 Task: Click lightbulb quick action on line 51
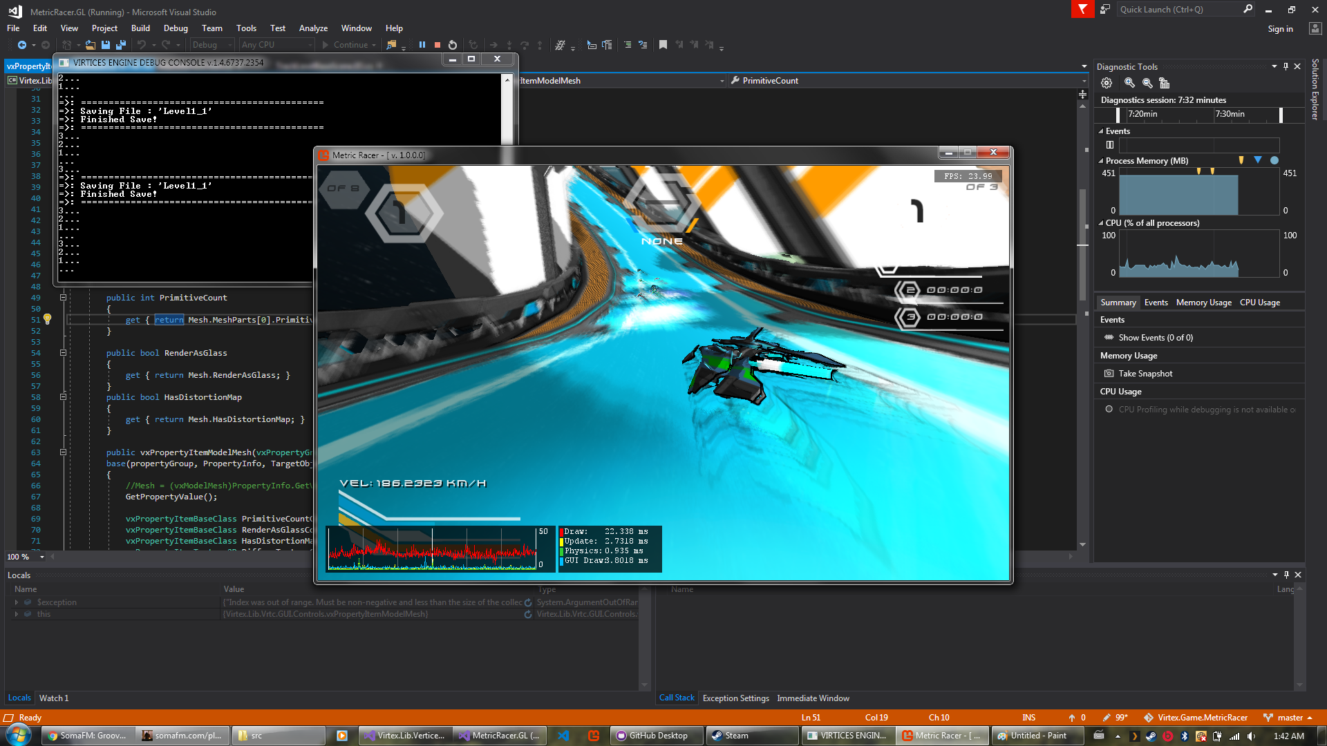click(x=47, y=319)
